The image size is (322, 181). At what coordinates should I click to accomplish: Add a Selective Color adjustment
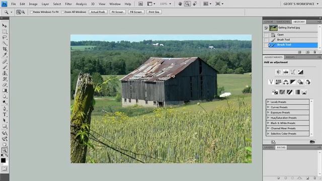click(x=304, y=92)
